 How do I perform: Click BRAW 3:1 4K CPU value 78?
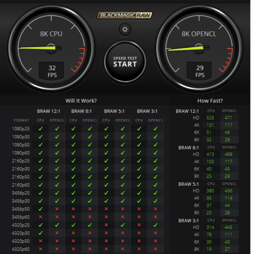pos(209,234)
